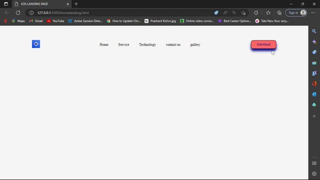
Task: Open the Gmail bookmark
Action: pyautogui.click(x=36, y=21)
